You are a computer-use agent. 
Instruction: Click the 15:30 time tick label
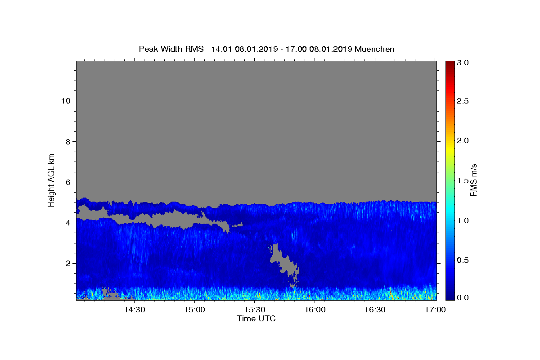(x=255, y=310)
